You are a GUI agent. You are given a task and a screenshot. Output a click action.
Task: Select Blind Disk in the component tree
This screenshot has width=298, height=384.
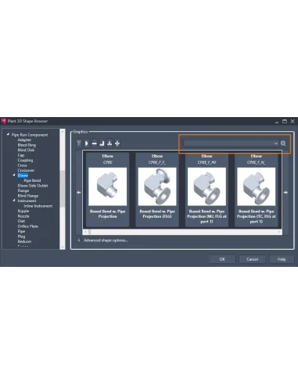pos(26,150)
